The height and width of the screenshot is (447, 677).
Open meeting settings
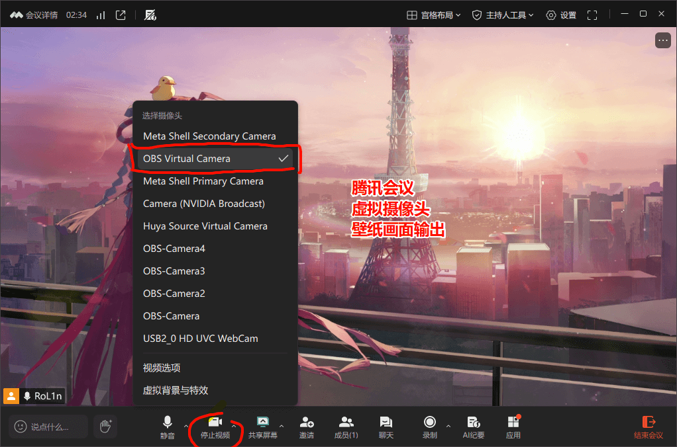(561, 15)
